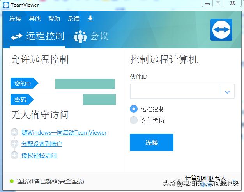Screen dimensions: 244x192
Task: Click plus icon beside 授权轻松访问
Action: 14,155
